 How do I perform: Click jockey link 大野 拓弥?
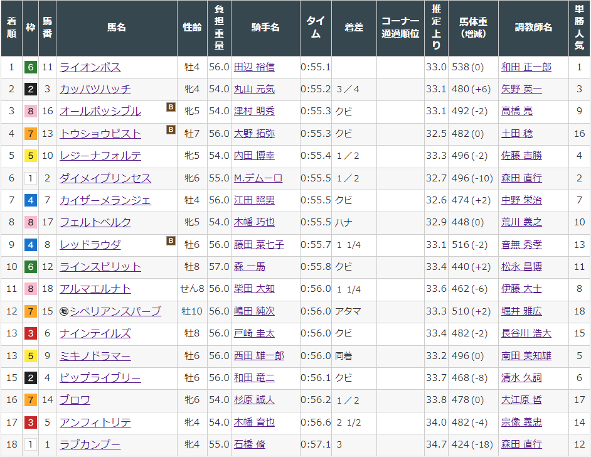[x=254, y=134]
